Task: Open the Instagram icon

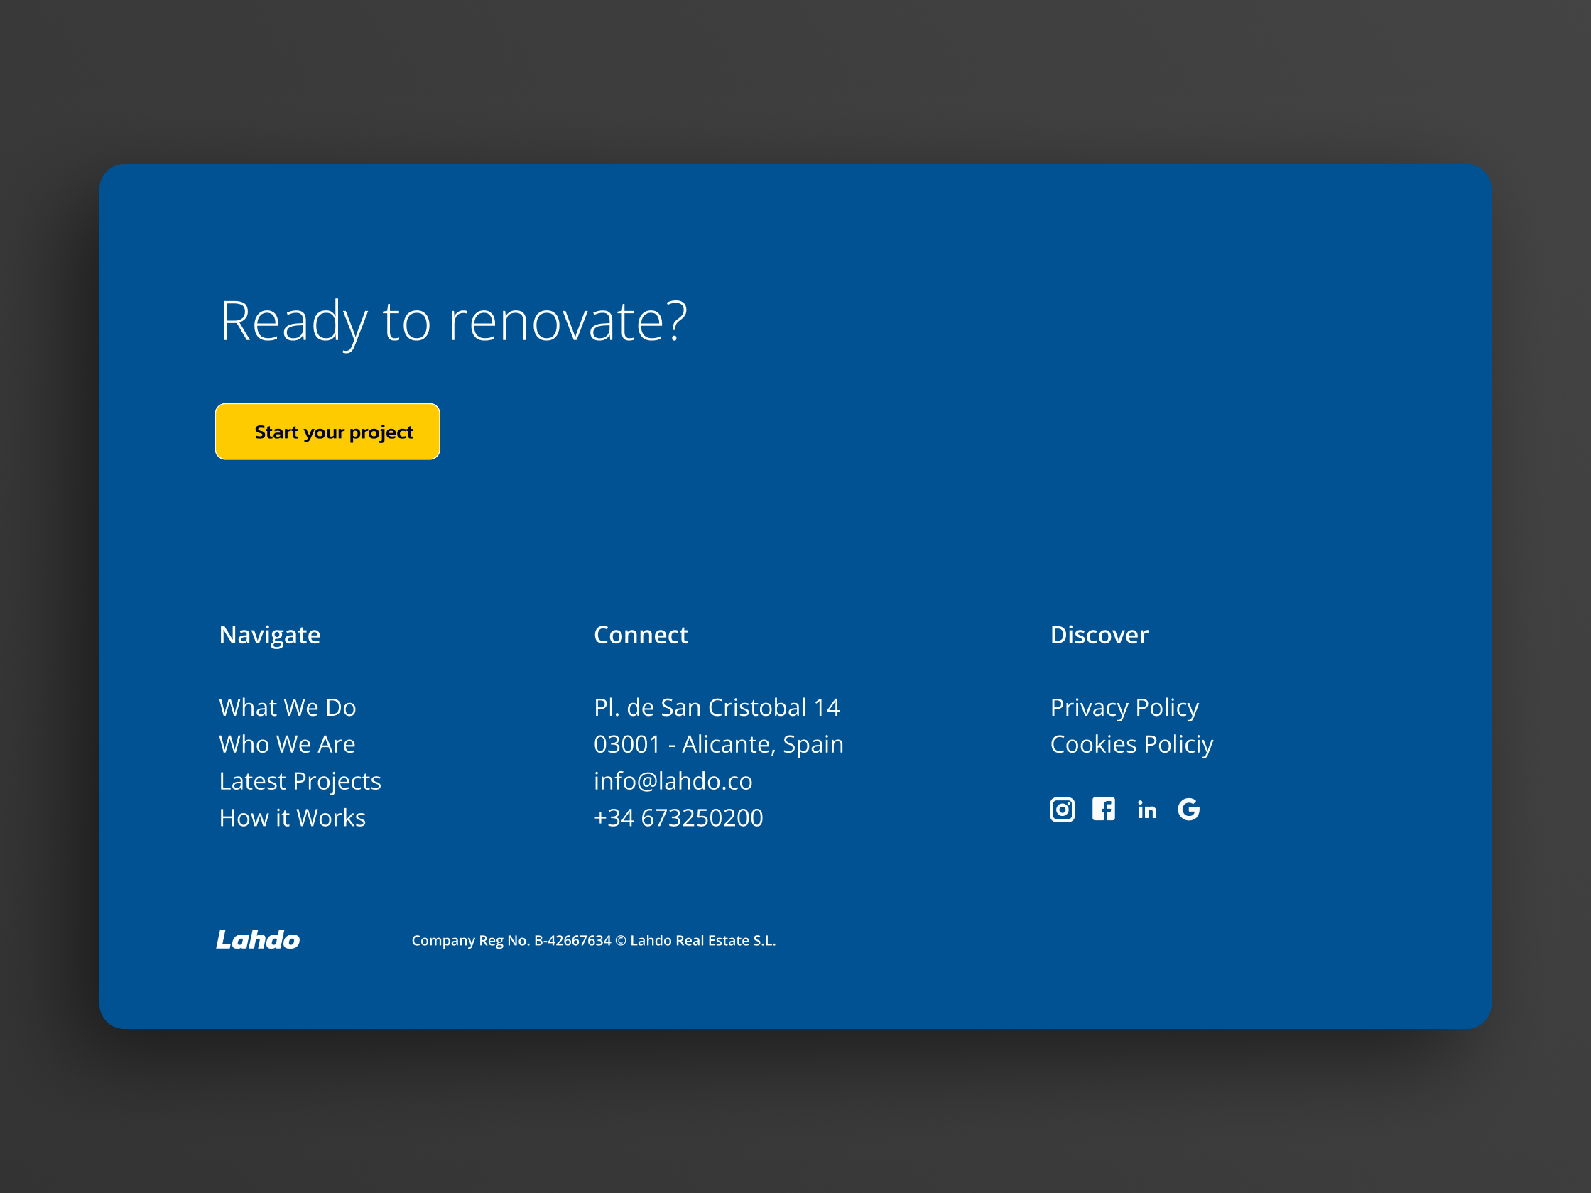Action: [x=1063, y=809]
